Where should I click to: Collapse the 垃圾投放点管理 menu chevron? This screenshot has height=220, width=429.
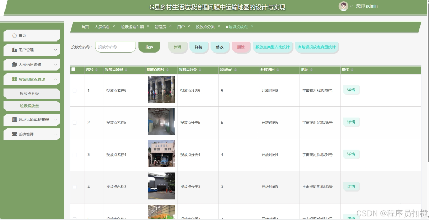(x=55, y=79)
